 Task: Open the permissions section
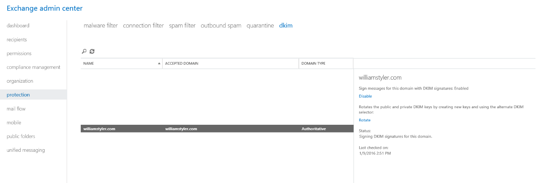pyautogui.click(x=19, y=53)
